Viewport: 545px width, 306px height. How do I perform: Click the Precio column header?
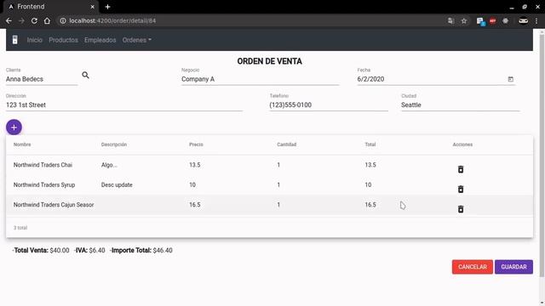pyautogui.click(x=196, y=144)
